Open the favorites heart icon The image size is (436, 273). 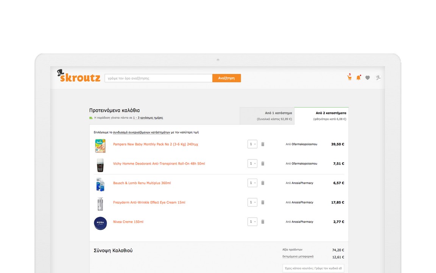tap(367, 78)
